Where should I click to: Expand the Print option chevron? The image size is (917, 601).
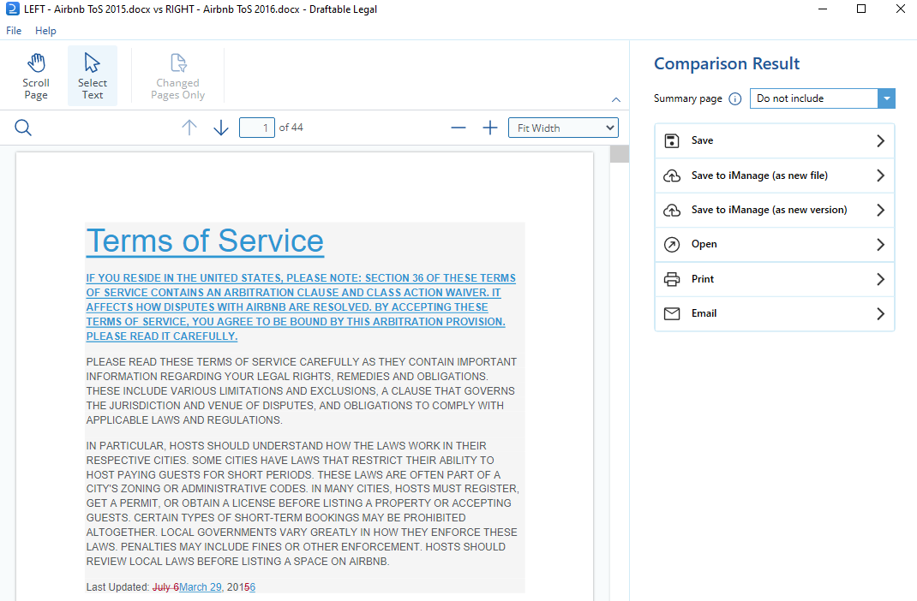881,279
